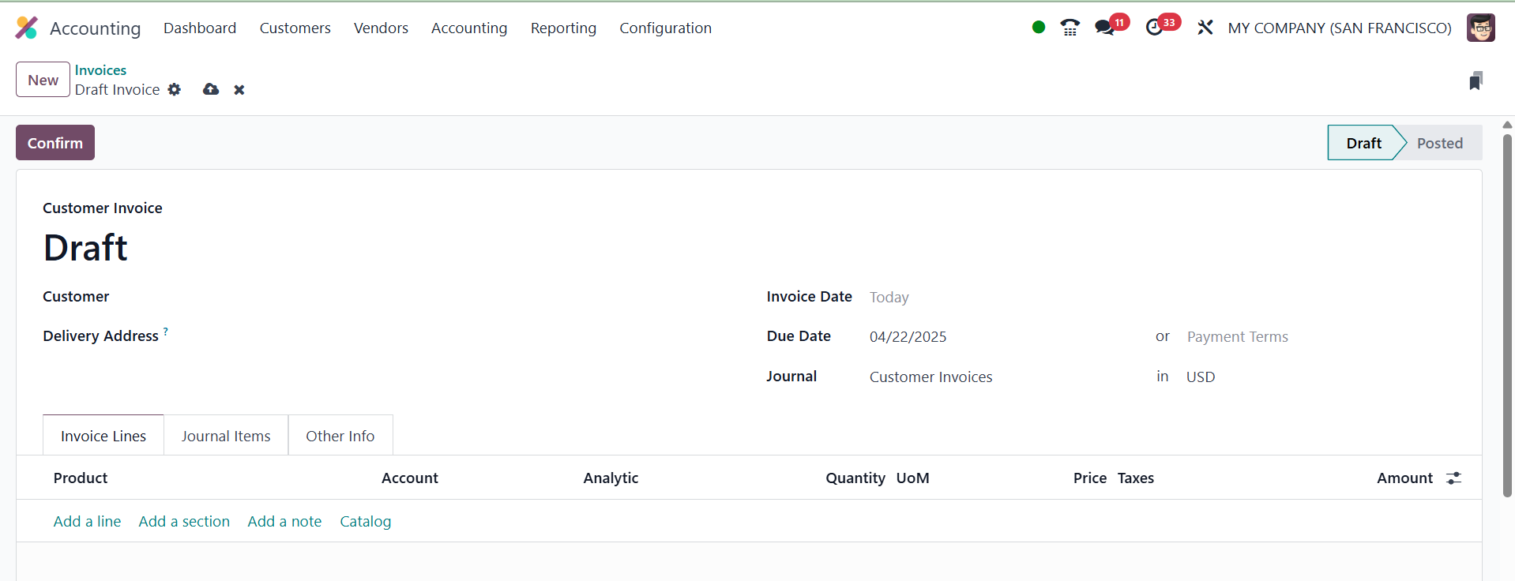
Task: Open the Catalog link
Action: [365, 522]
